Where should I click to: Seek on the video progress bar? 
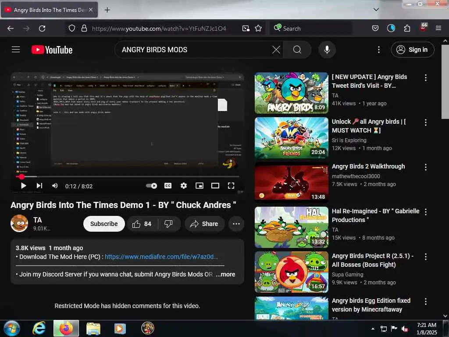127,176
